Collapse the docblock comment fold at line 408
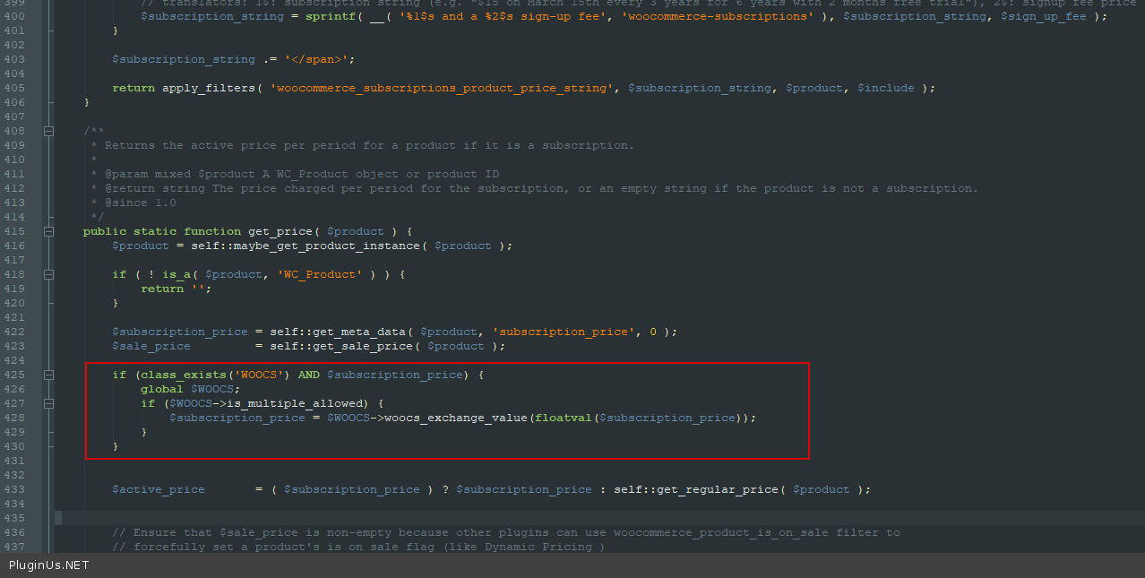 click(x=48, y=131)
